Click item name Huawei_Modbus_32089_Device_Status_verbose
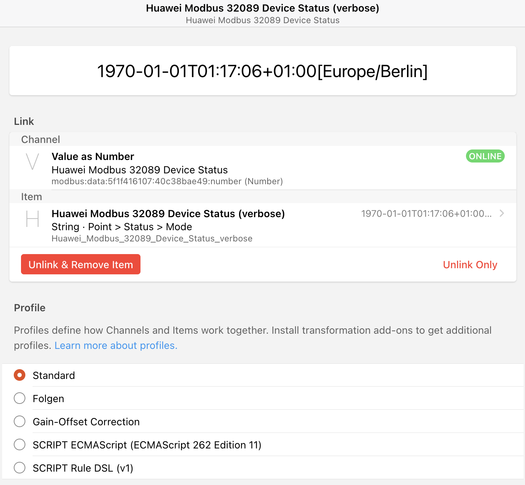 point(152,239)
